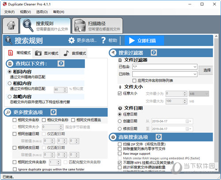Select the 相同内容 radio option
The image size is (221, 180).
click(10, 72)
